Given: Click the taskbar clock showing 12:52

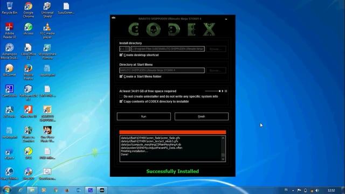Looking at the screenshot, I should click(x=332, y=190).
